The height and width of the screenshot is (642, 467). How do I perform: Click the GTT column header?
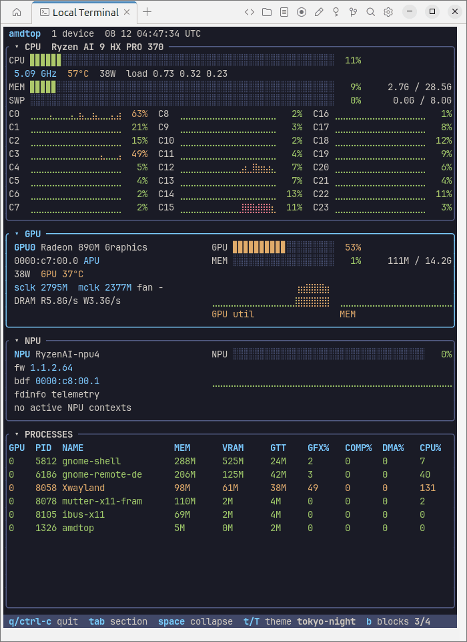[278, 448]
